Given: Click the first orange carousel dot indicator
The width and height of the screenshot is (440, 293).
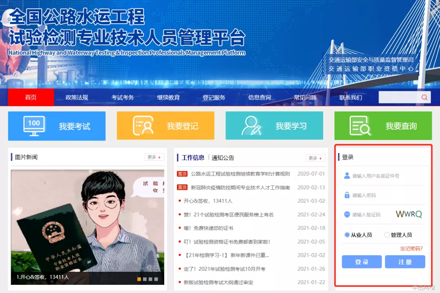Looking at the screenshot, I should tap(139, 279).
